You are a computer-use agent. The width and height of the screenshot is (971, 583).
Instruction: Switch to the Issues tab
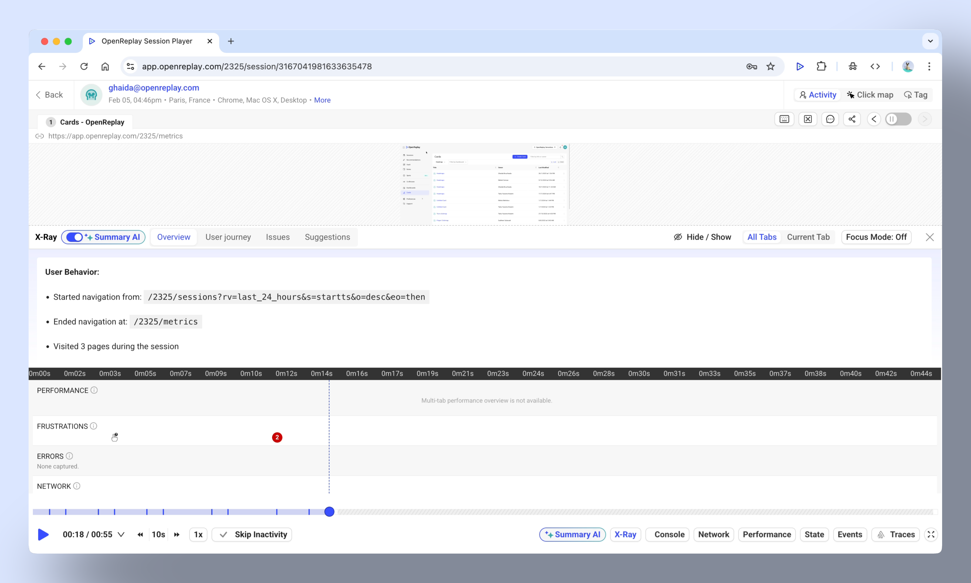tap(277, 237)
